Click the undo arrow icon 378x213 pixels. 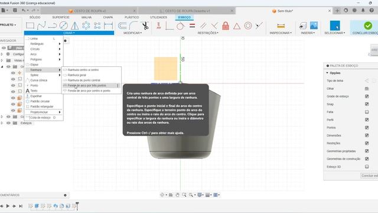[24, 11]
